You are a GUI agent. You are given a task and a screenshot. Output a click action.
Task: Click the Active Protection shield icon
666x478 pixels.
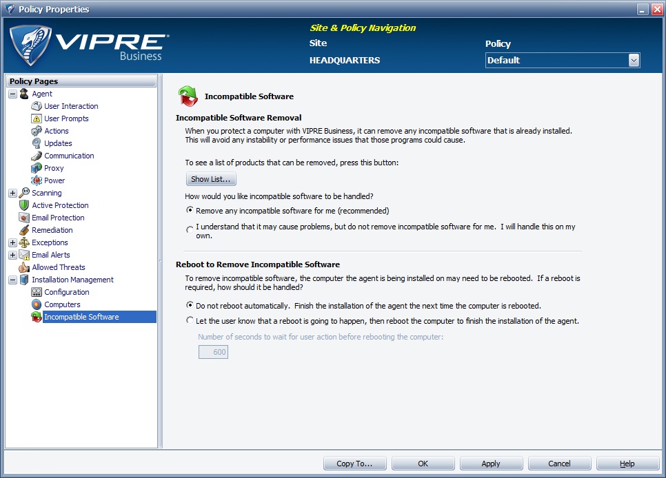pyautogui.click(x=24, y=205)
